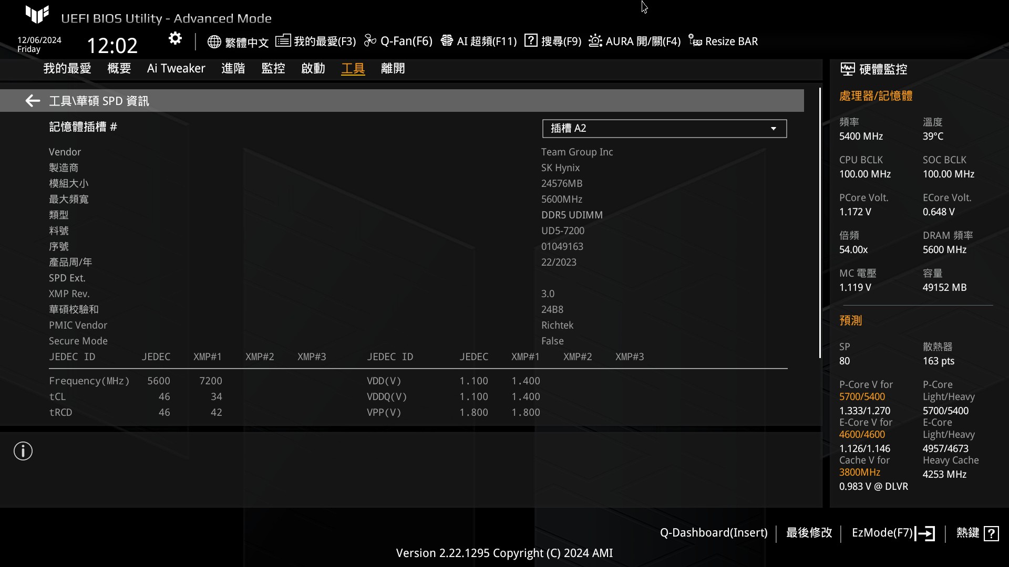
Task: Open the 熱鍵 question mark icon
Action: tap(991, 533)
